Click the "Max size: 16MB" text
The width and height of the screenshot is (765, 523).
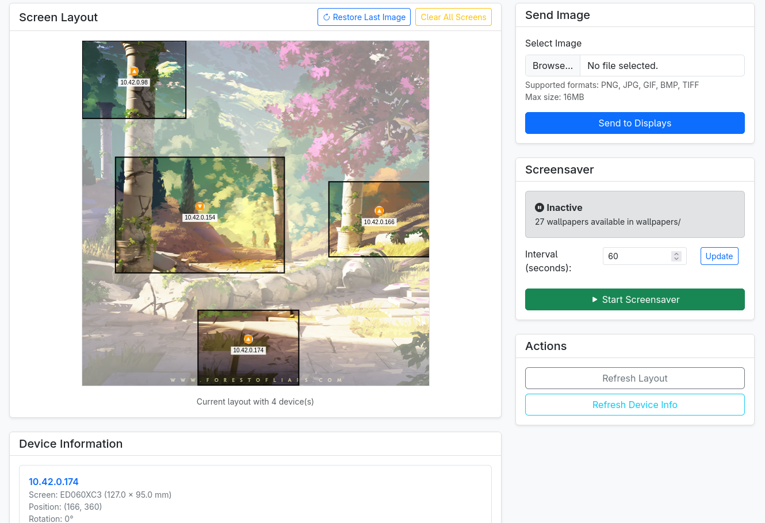(x=554, y=97)
